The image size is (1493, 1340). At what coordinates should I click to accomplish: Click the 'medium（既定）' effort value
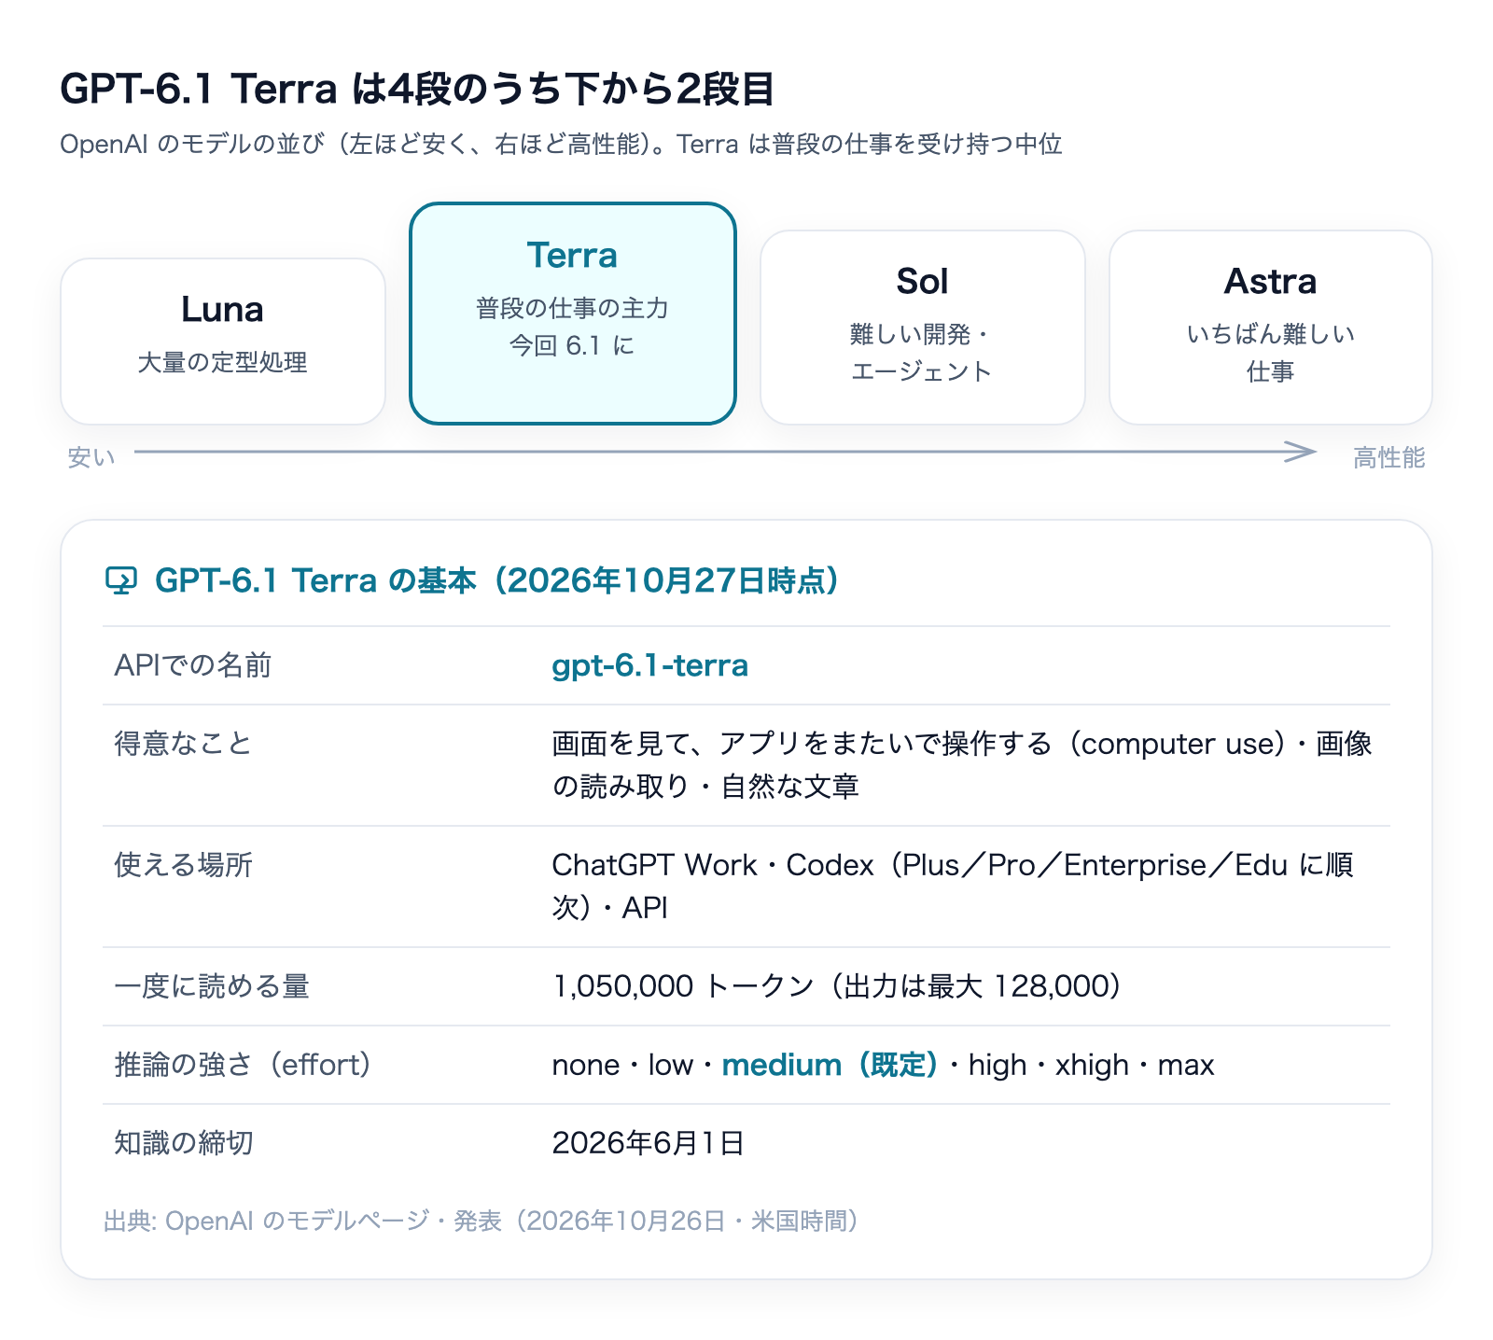(830, 1065)
